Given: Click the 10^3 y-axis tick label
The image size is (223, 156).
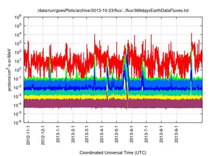Looking at the screenshot, I should click(x=18, y=44).
